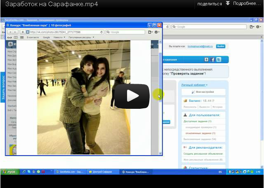
Task: Focus Google search in the Sarafanka window
Action: [209, 27]
